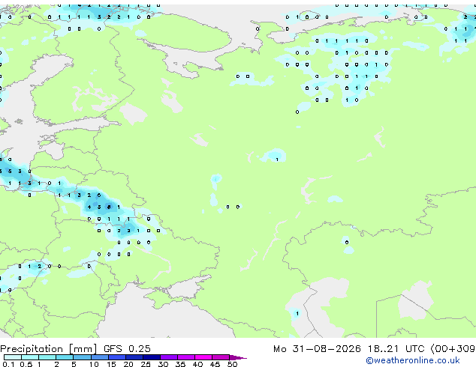Image resolution: width=476 pixels, height=367 pixels.
Task: Select the legend swatch between 45 and 50
Action: pos(221,357)
